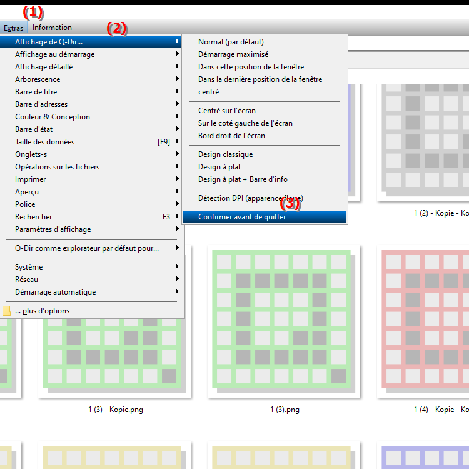Expand Taille des données F9 submenu
The width and height of the screenshot is (469, 469).
[91, 142]
